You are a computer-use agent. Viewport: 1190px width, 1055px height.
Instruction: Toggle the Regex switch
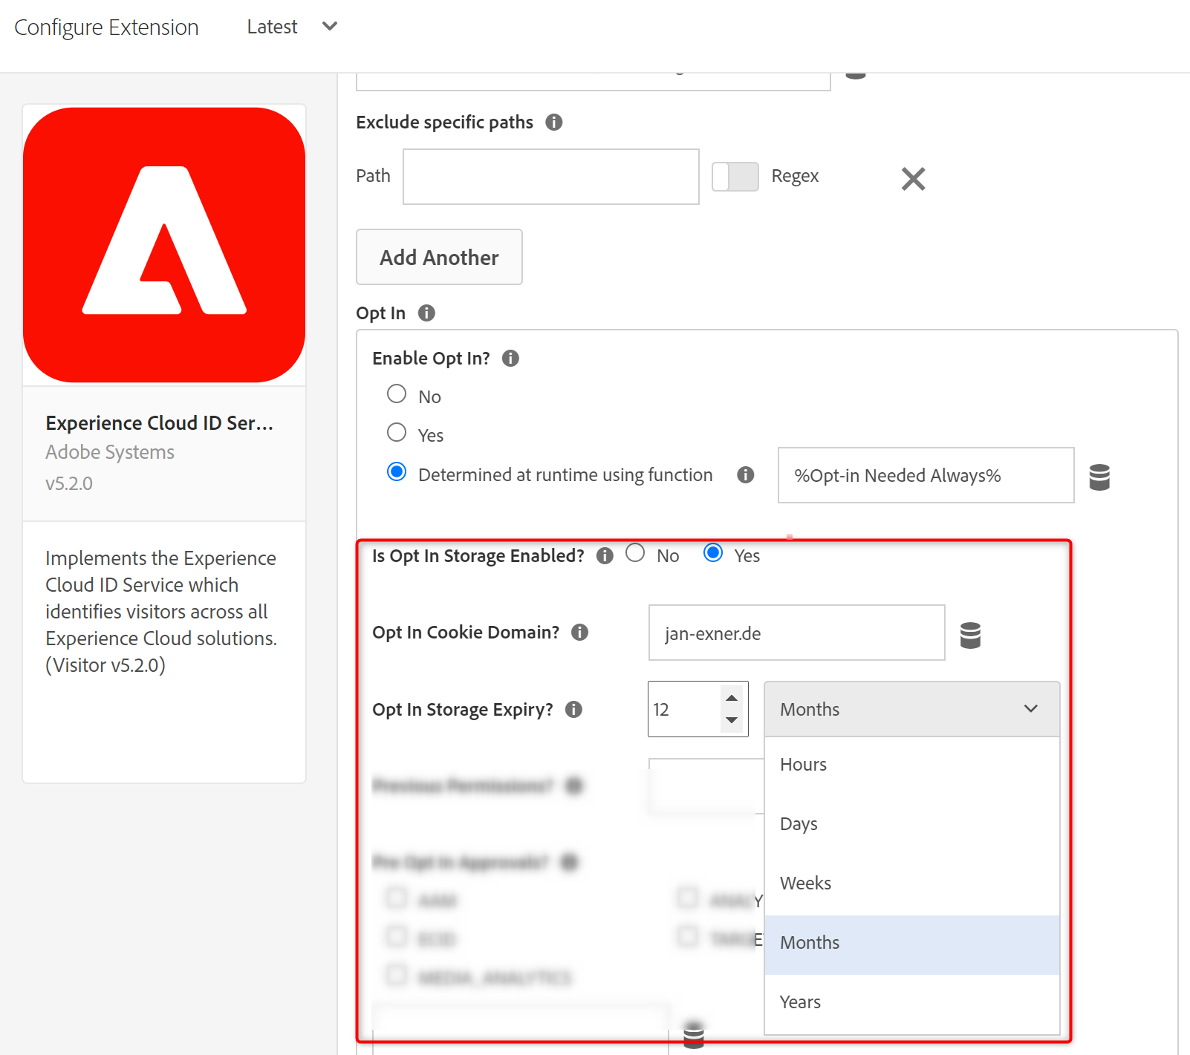tap(735, 177)
